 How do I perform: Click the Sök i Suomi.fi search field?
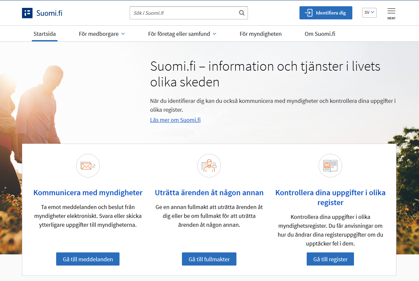pos(184,13)
